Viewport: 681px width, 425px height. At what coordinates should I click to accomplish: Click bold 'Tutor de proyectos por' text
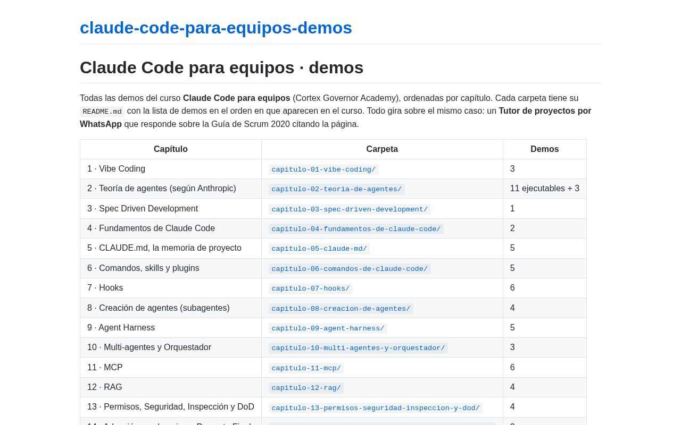[x=545, y=111]
